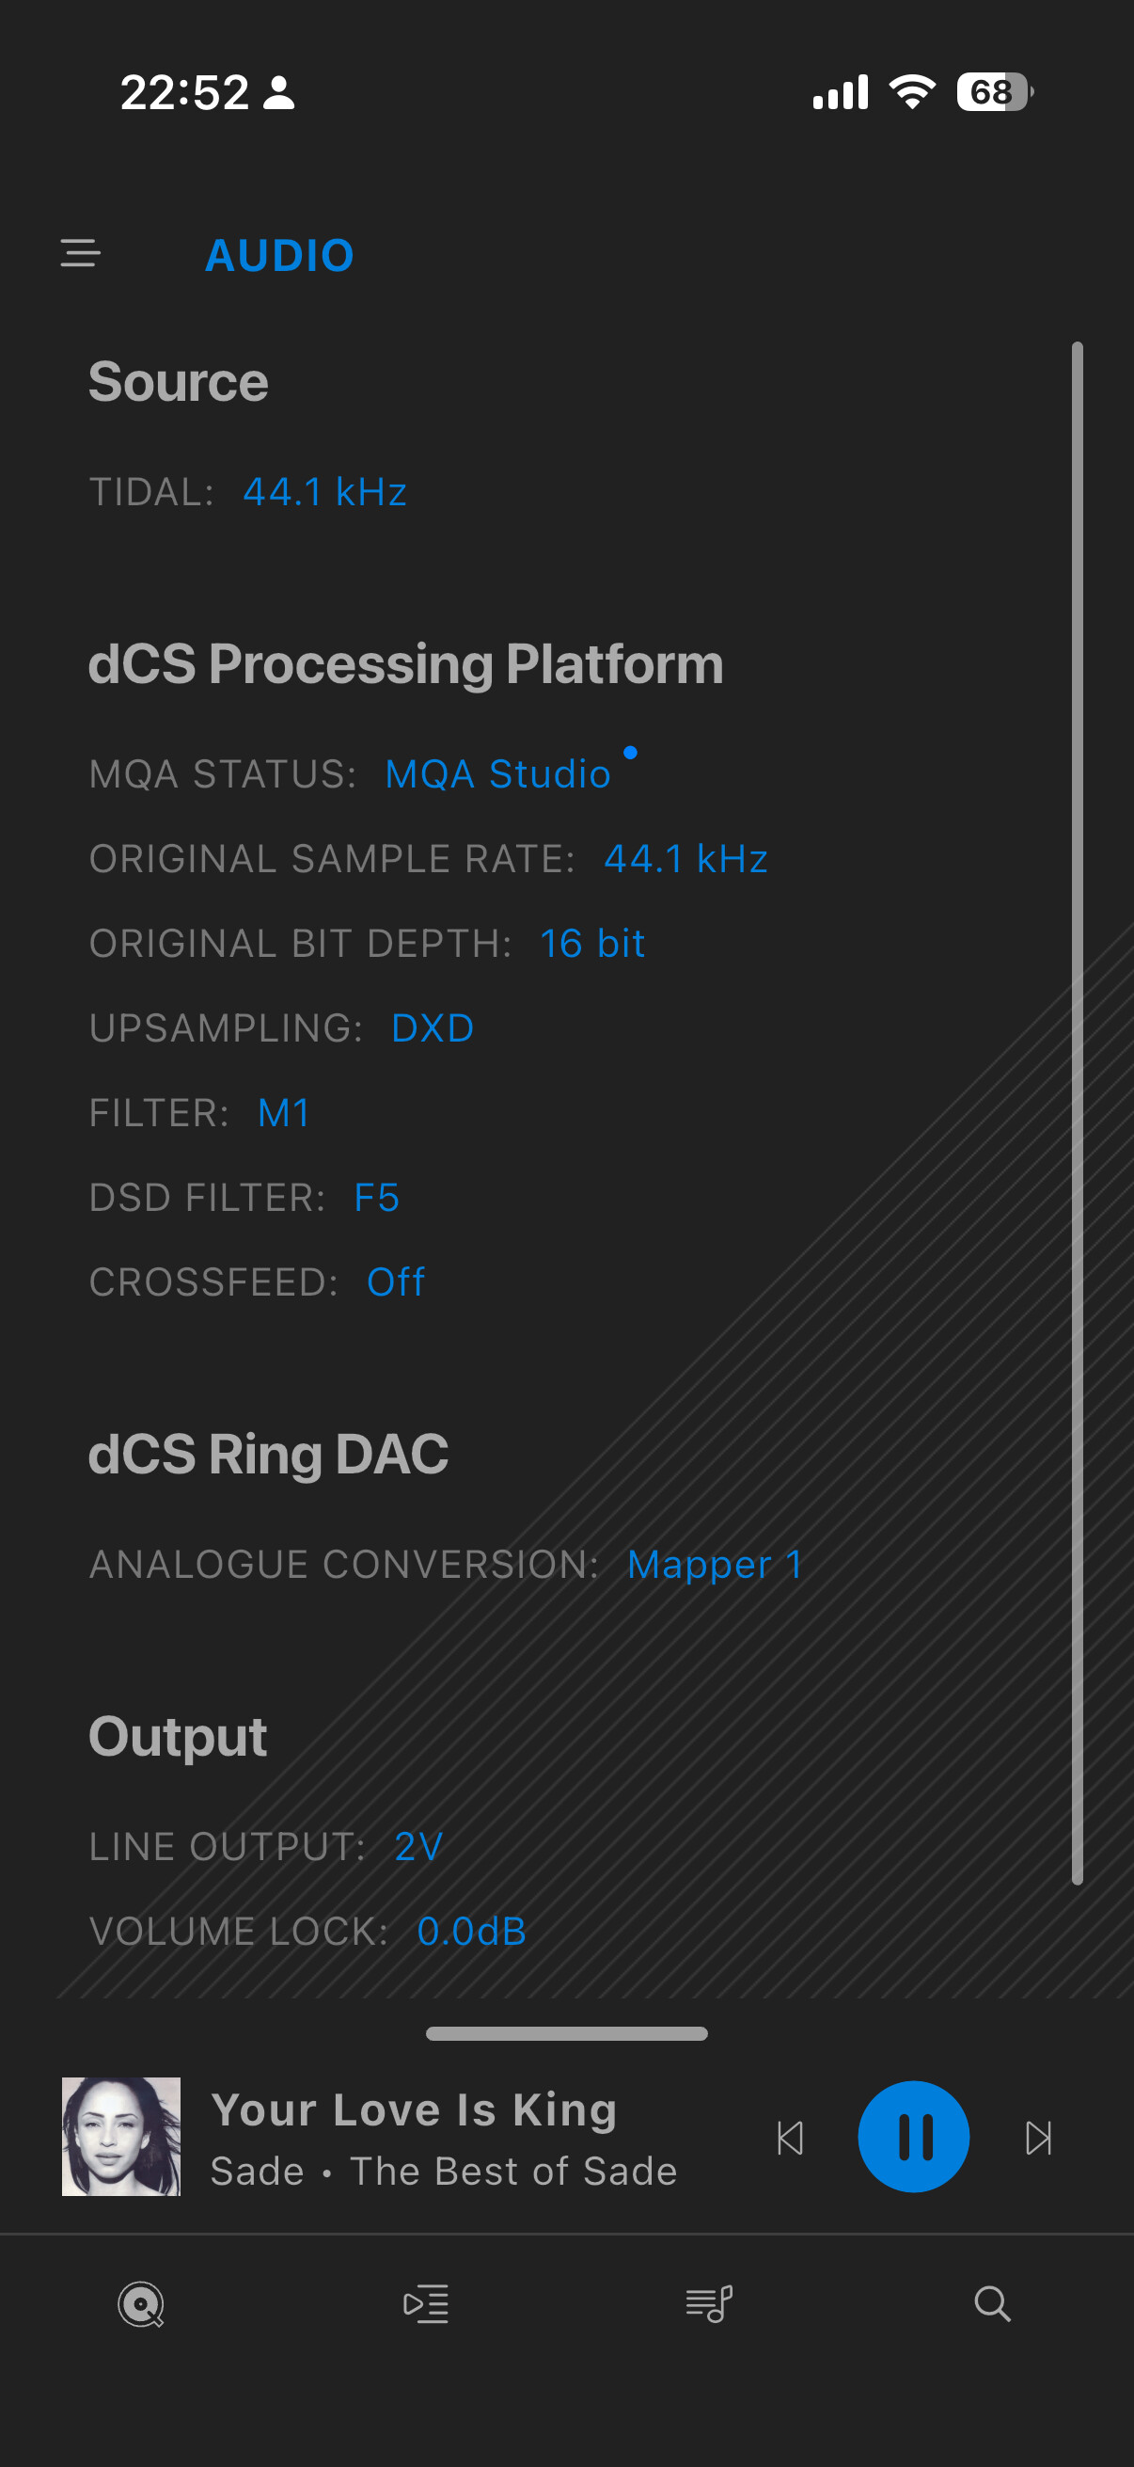Toggle the Crossfeed Off setting
The image size is (1134, 2467).
(x=396, y=1282)
